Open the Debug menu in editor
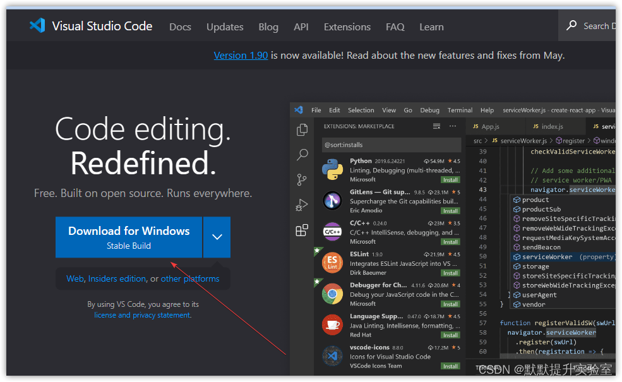This screenshot has width=622, height=382. point(429,110)
